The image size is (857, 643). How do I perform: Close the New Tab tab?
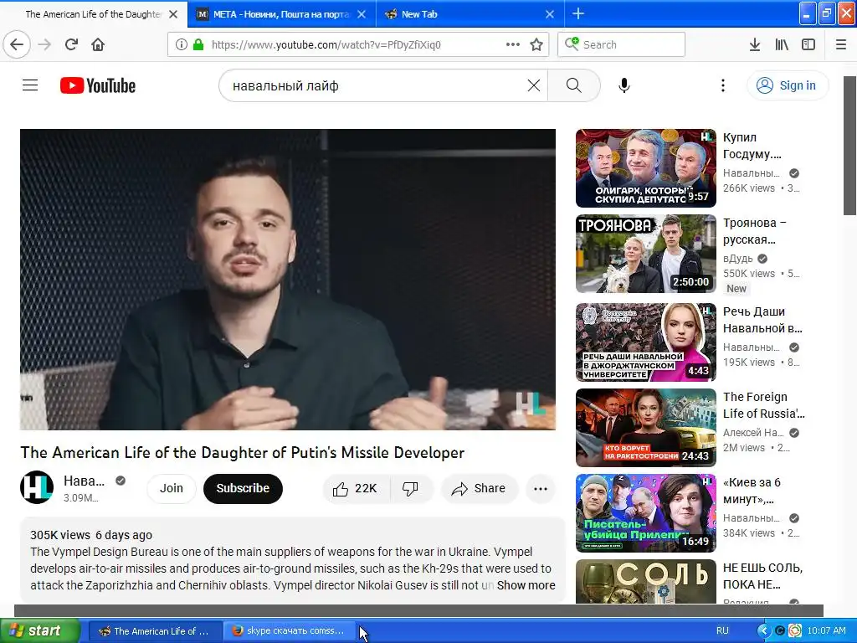pos(550,14)
